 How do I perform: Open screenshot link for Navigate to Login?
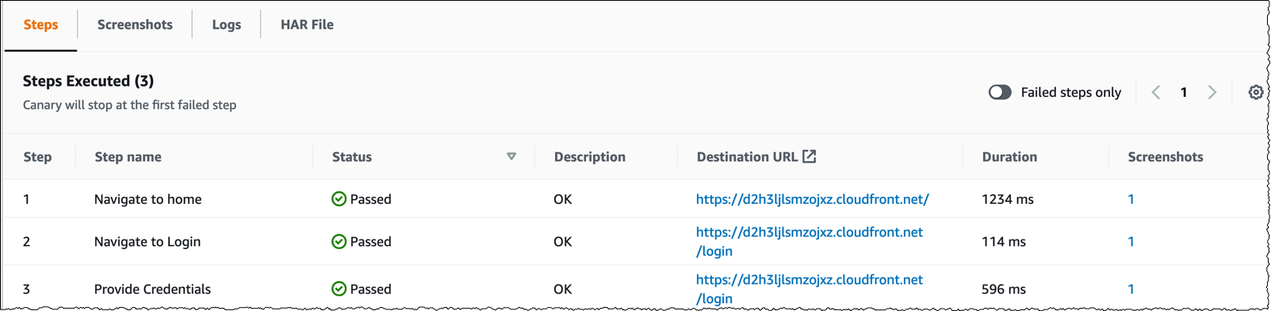[1131, 241]
